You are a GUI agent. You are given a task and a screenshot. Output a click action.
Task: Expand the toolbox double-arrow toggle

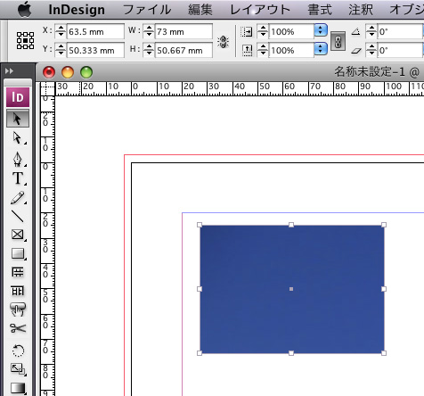tap(9, 71)
